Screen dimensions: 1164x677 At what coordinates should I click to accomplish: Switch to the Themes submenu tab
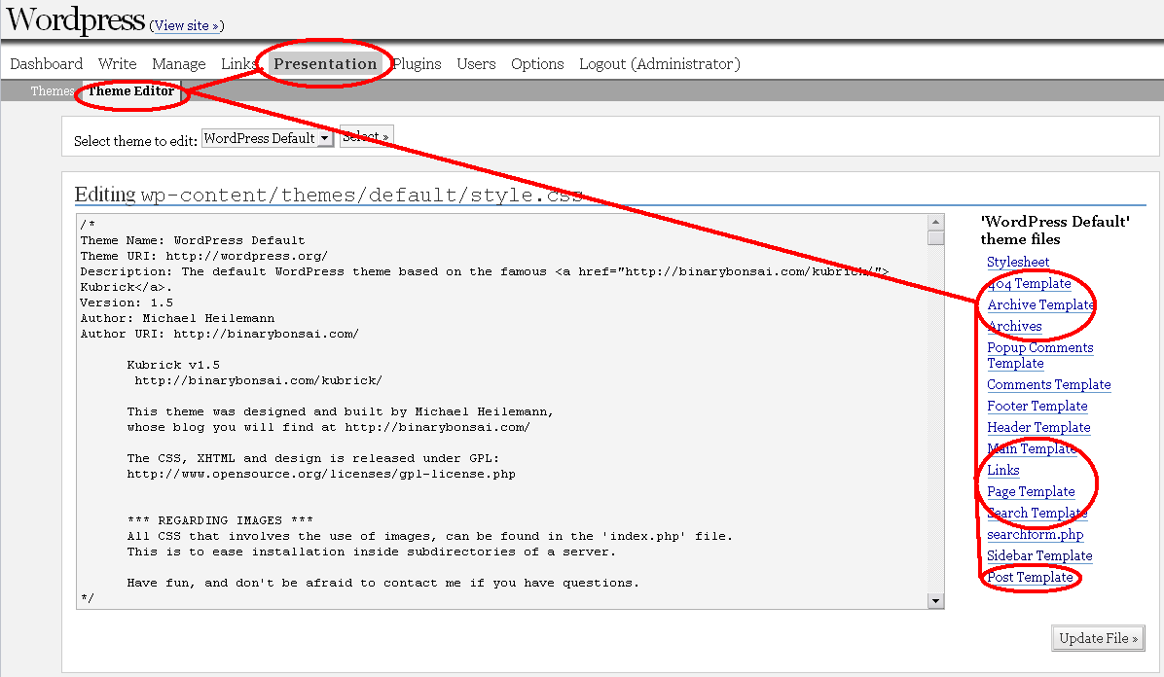pos(52,90)
